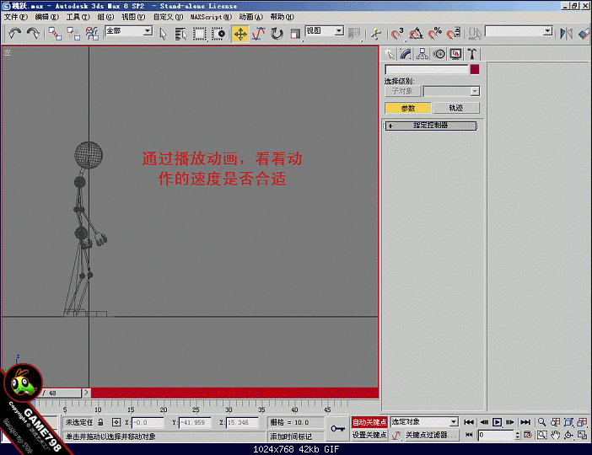The height and width of the screenshot is (455, 592).
Task: Click Go to End playback button
Action: coord(525,422)
